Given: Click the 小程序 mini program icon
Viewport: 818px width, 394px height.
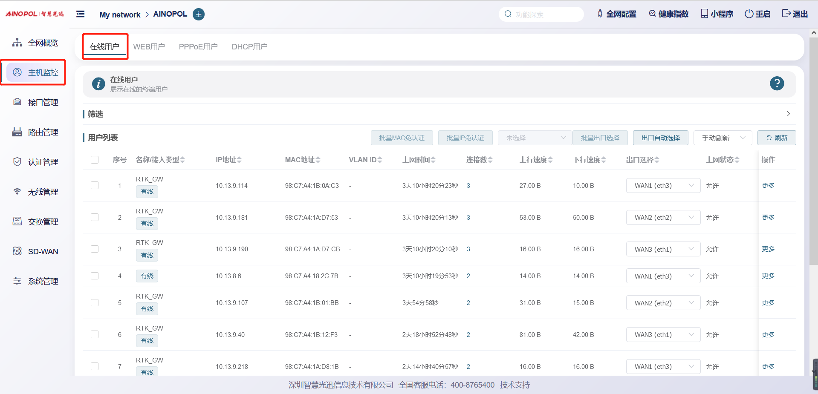Looking at the screenshot, I should tap(704, 14).
